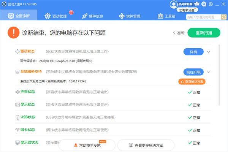Click the USB status icon
The image size is (228, 152).
[17, 117]
